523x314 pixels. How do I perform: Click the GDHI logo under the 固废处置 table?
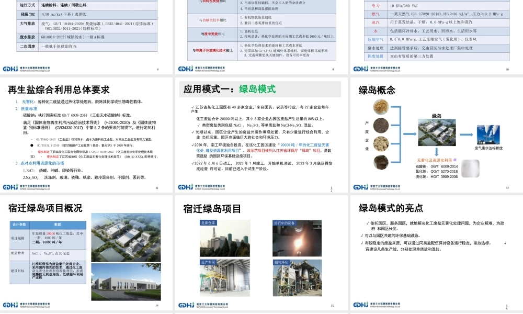pos(361,69)
